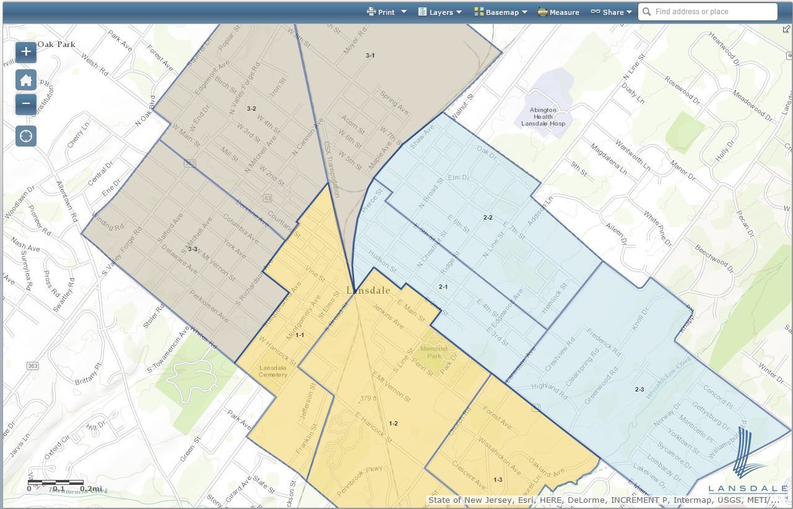793x509 pixels.
Task: Expand the Basemap dropdown arrow
Action: [x=524, y=11]
